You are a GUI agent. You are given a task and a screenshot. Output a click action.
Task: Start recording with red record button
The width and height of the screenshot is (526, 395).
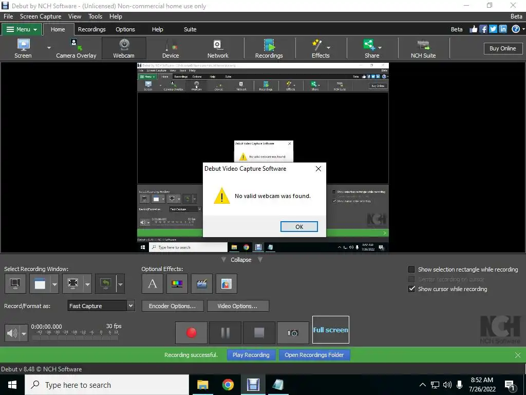191,333
